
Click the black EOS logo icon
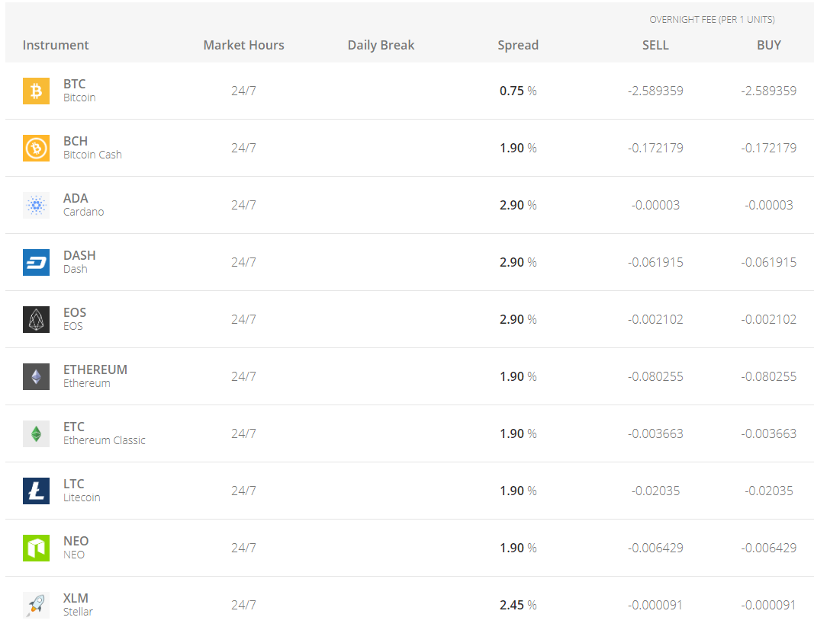click(x=37, y=319)
